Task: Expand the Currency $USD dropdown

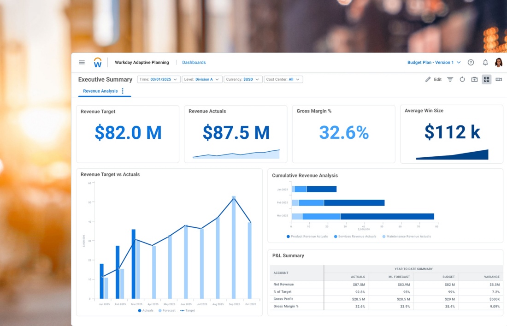Action: (x=243, y=79)
